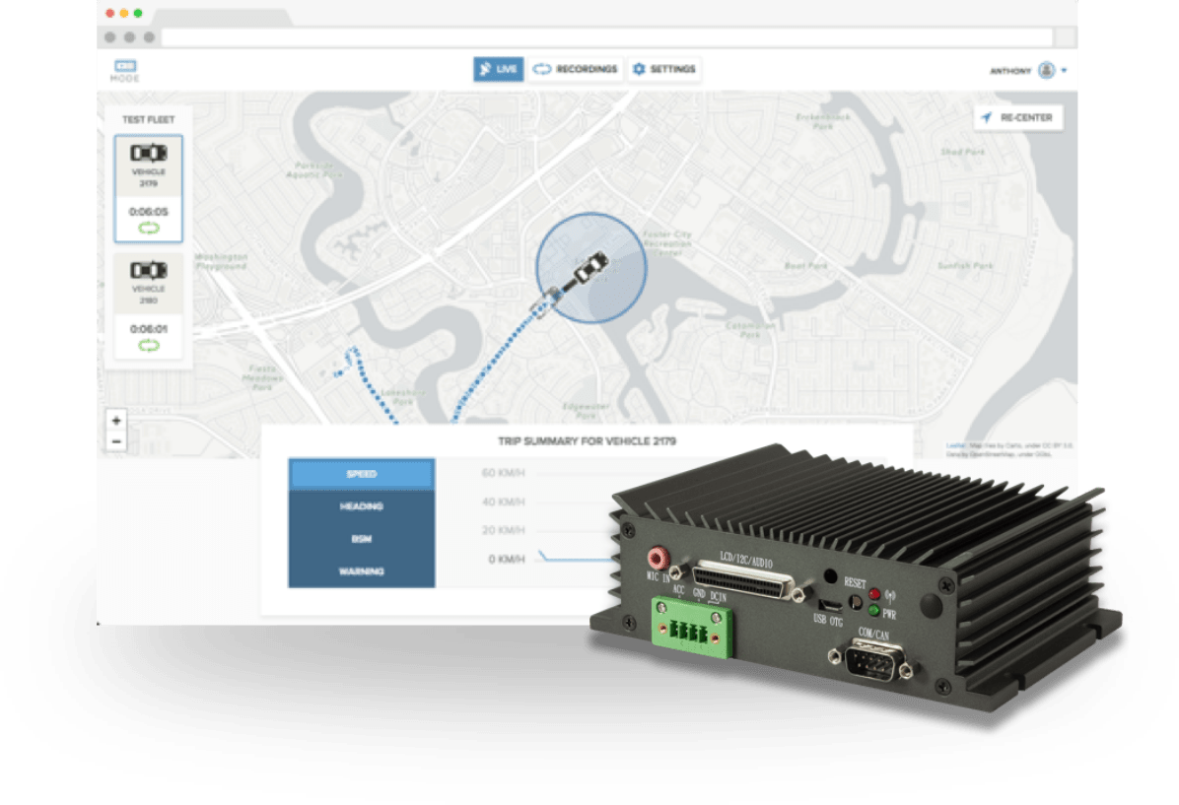This screenshot has height=805, width=1179.
Task: Zoom in on the map
Action: 116,421
